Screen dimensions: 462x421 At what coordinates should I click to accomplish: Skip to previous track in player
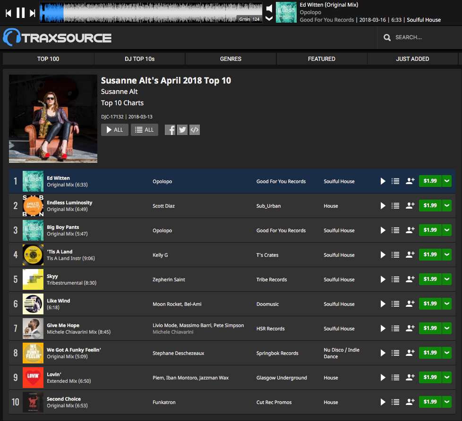point(9,13)
